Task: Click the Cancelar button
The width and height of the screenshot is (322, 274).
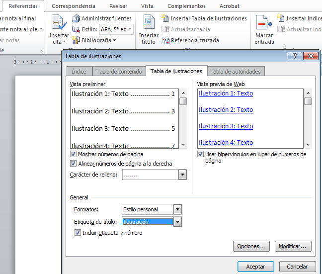Action: (297, 267)
